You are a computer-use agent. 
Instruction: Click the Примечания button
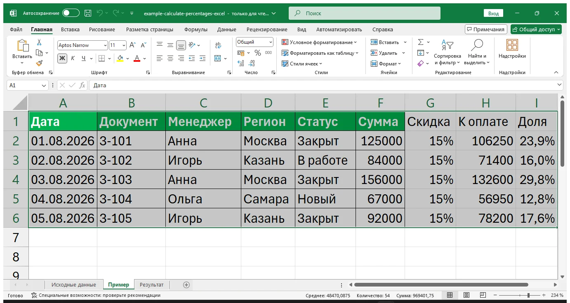click(486, 29)
